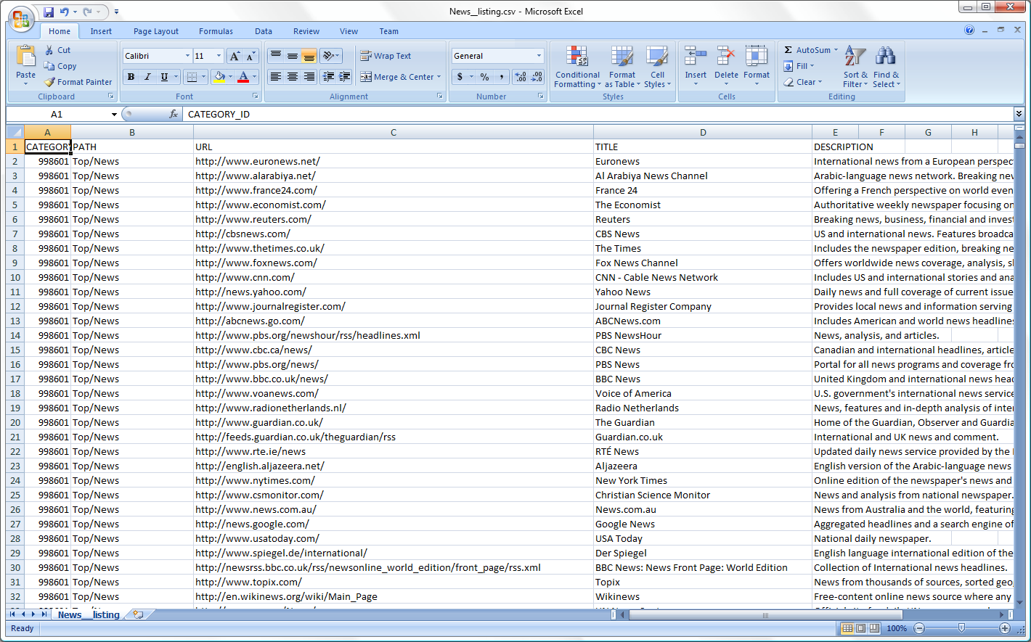The image size is (1031, 642).
Task: Click the Format cells button
Action: point(757,67)
